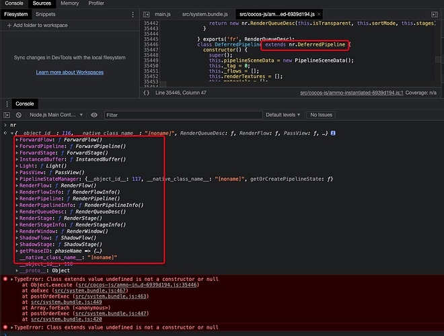This screenshot has height=336, width=444.
Task: Toggle the live expression eye icon
Action: tap(94, 115)
